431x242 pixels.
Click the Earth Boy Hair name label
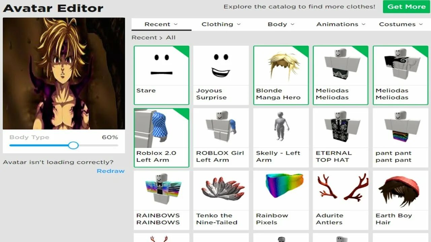(x=394, y=219)
